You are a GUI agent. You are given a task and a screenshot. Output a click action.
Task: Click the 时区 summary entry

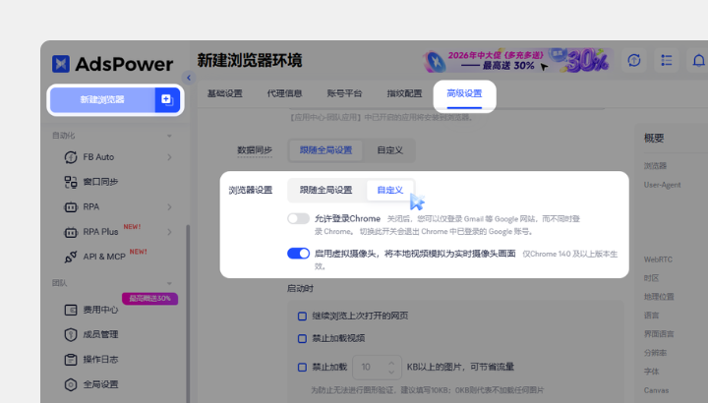coord(651,278)
